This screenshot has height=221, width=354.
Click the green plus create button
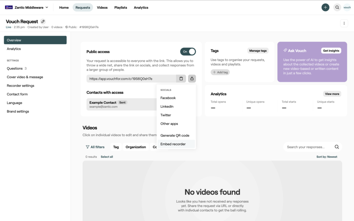tap(325, 8)
